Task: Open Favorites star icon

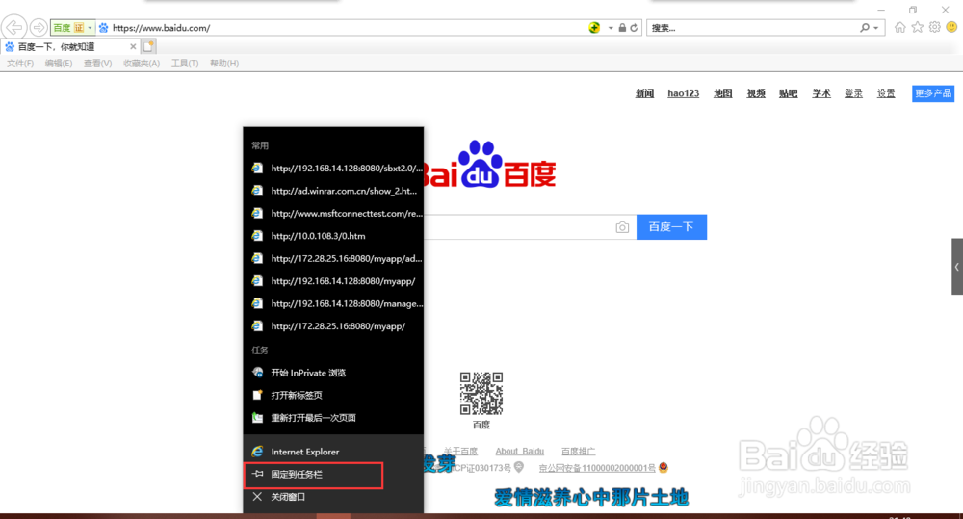Action: click(x=917, y=27)
